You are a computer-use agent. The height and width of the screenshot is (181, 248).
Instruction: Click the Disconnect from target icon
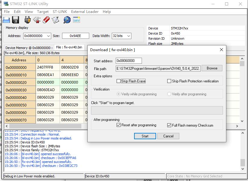coord(37,20)
